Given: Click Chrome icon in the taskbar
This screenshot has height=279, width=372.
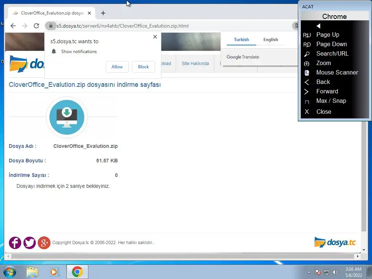Looking at the screenshot, I should point(77,272).
